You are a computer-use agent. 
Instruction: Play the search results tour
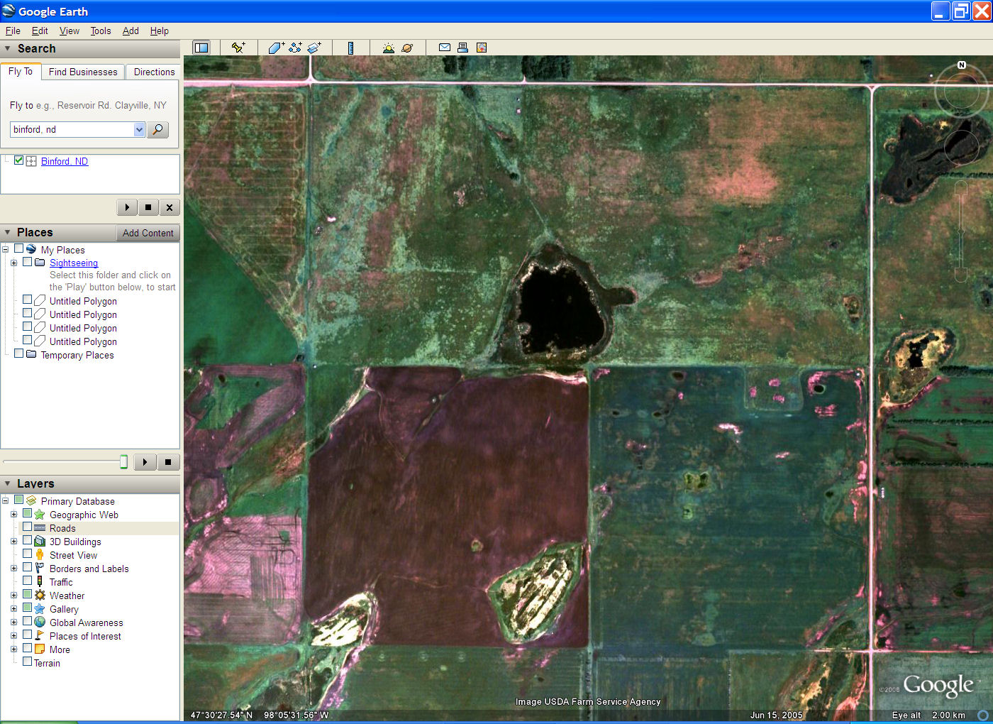[127, 207]
